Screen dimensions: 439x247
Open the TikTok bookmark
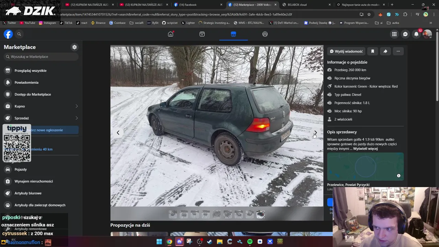point(66,23)
